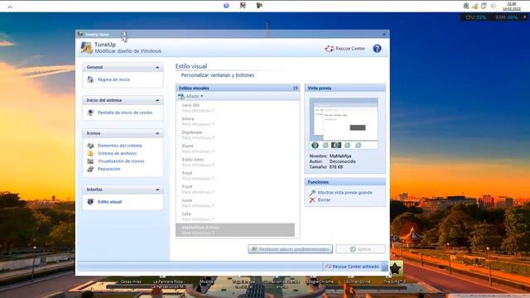The width and height of the screenshot is (530, 298).
Task: Open the Añadir dropdown menu
Action: 190,96
